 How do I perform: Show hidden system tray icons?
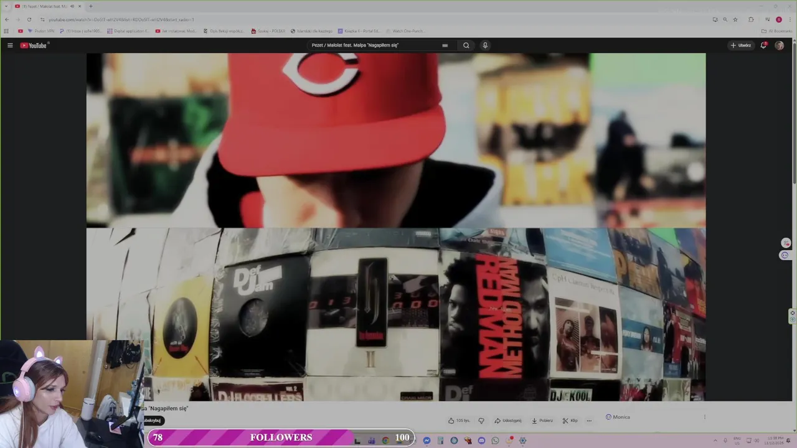[715, 441]
